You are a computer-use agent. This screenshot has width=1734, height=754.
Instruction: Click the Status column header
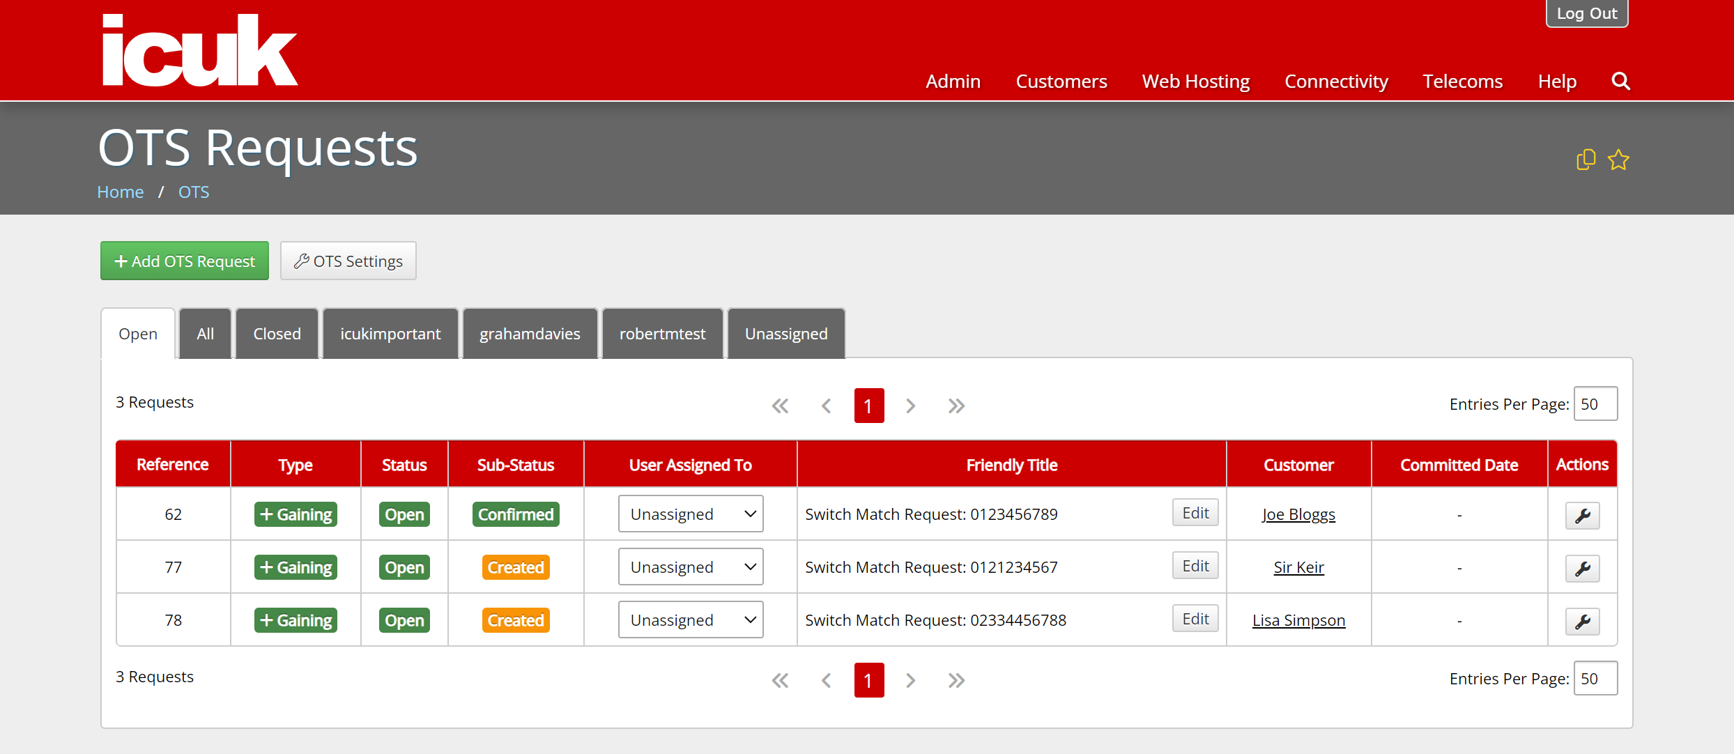point(404,465)
